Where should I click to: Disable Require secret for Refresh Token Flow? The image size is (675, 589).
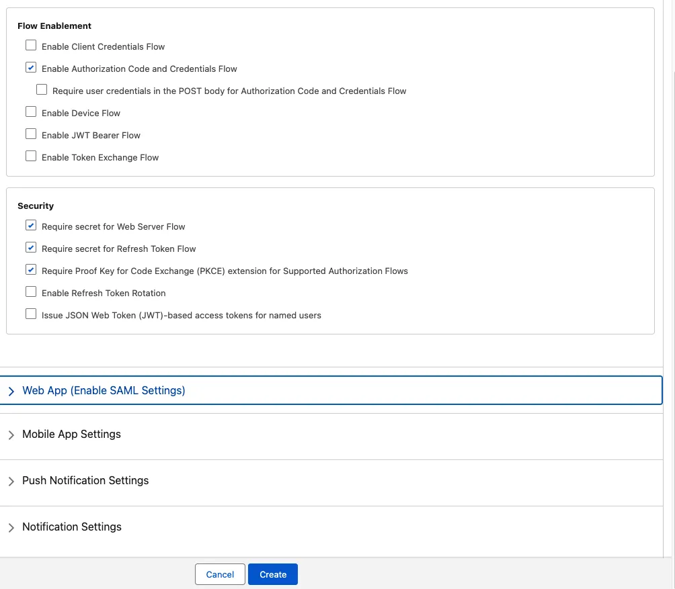point(31,246)
